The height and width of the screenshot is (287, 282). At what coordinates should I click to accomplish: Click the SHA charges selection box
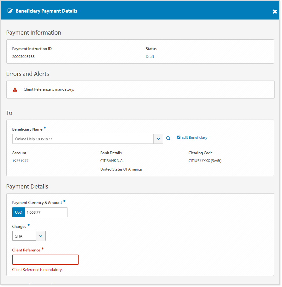24,236
